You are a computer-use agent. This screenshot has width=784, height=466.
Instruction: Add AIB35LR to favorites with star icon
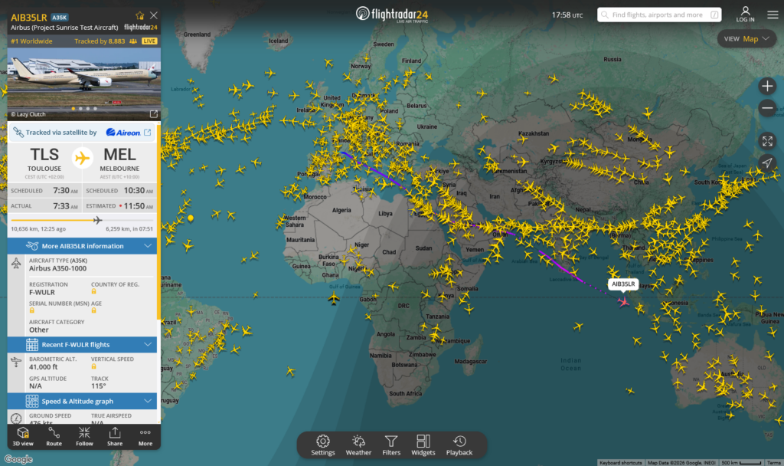139,15
